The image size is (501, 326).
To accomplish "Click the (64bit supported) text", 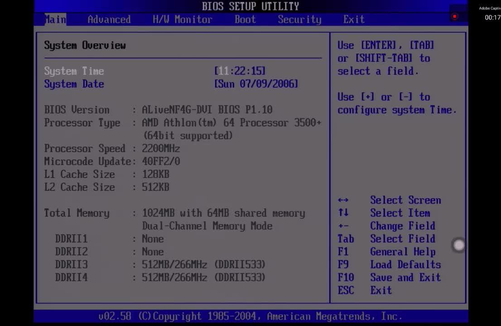I will tap(188, 136).
